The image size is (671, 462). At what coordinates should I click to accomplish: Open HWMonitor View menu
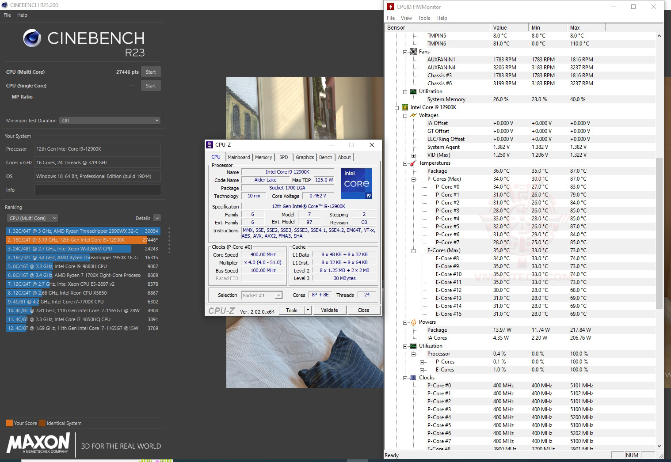click(406, 18)
